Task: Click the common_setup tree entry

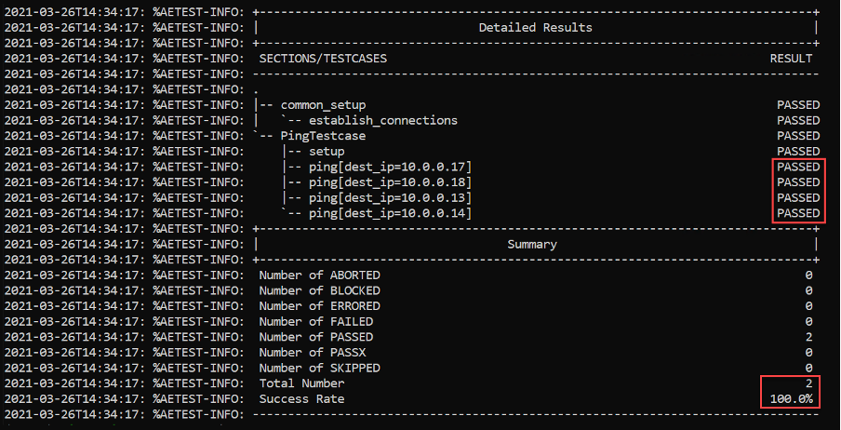Action: click(x=324, y=105)
